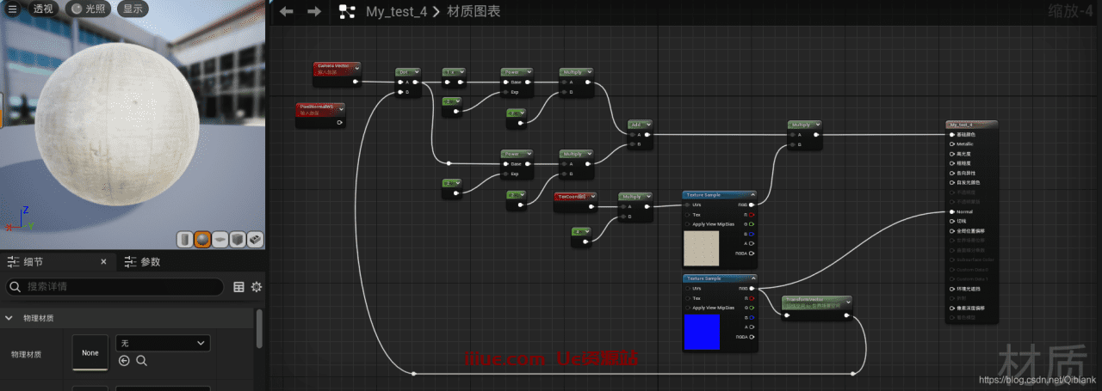Switch preview to cylinder mesh shape

185,240
